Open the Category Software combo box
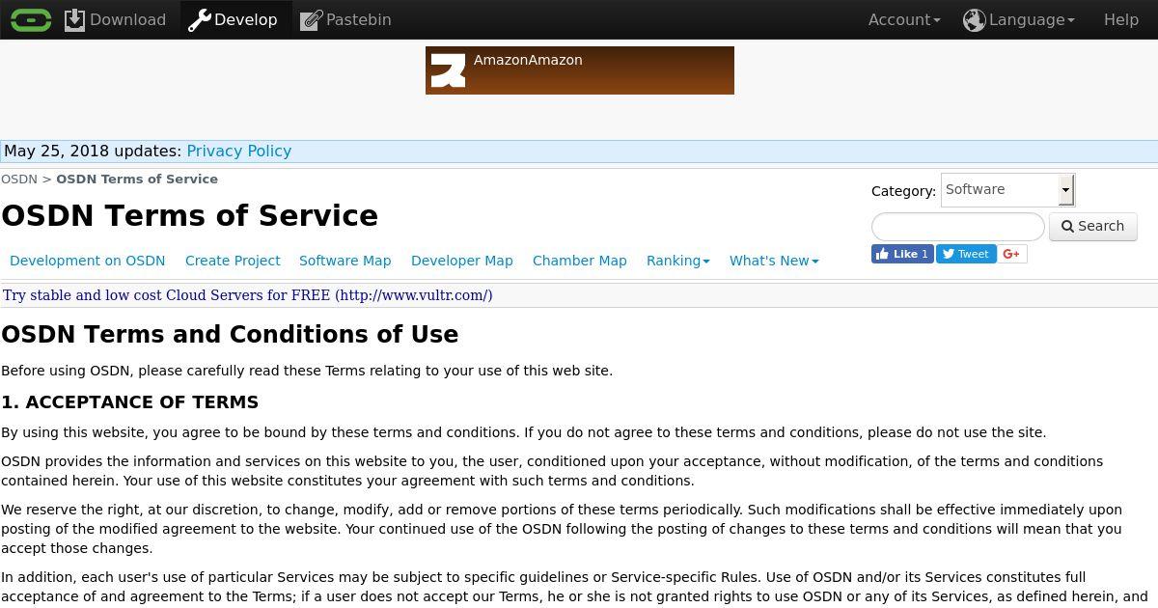Image resolution: width=1158 pixels, height=608 pixels. coord(1007,190)
